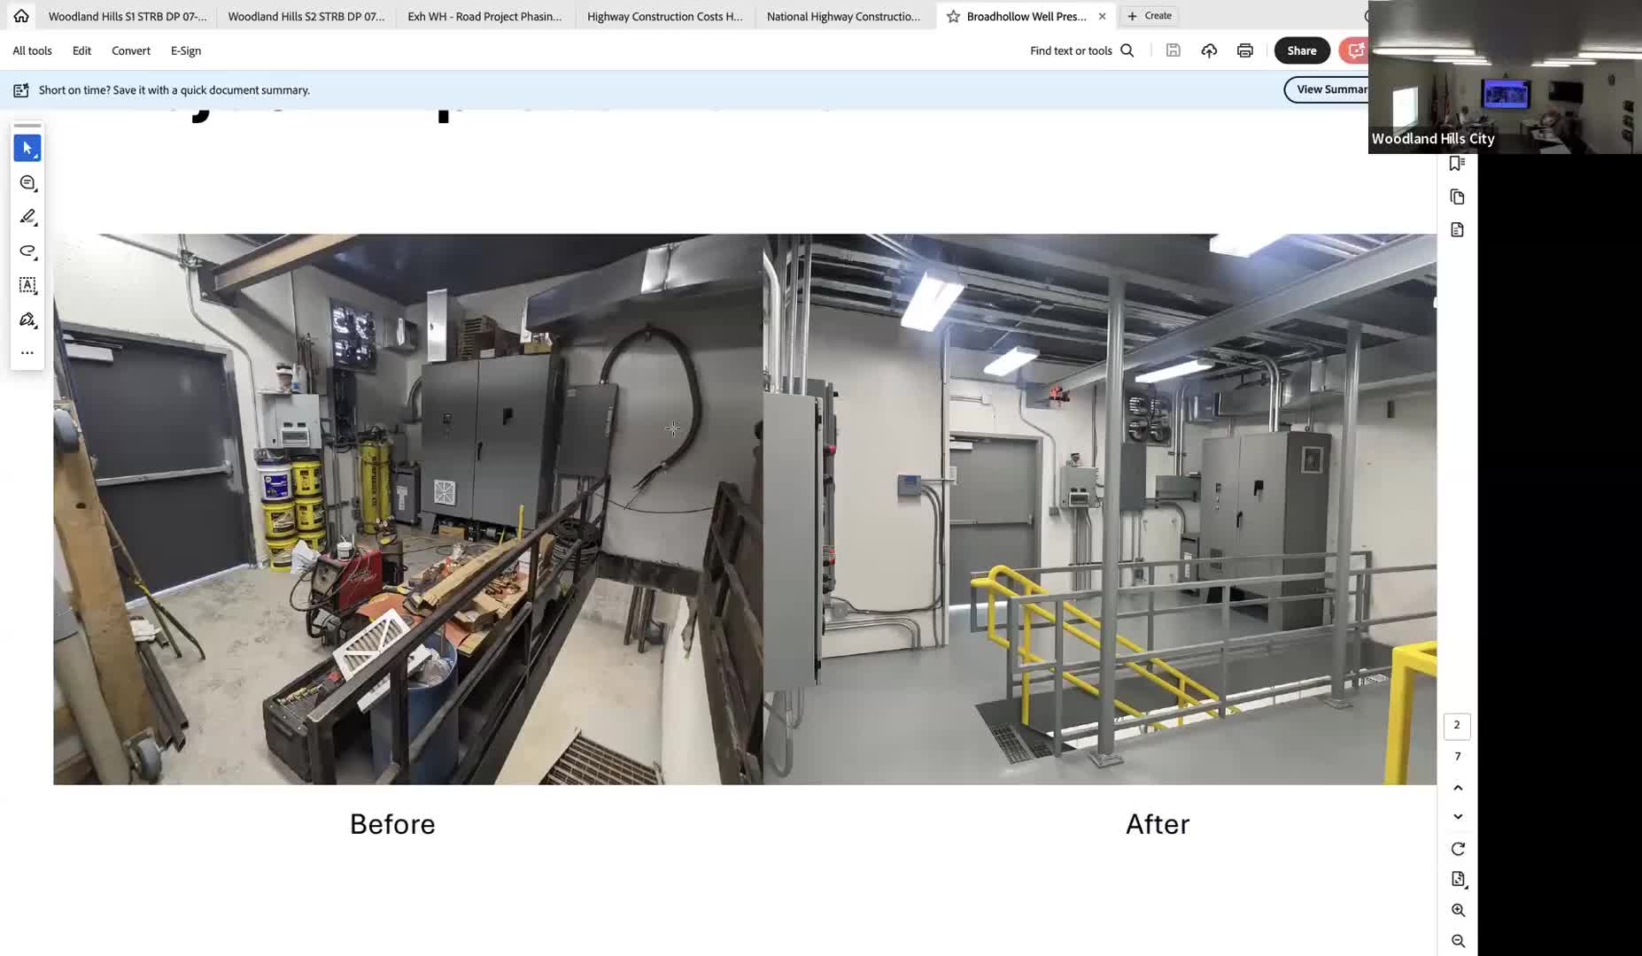Click the Share button

point(1301,50)
